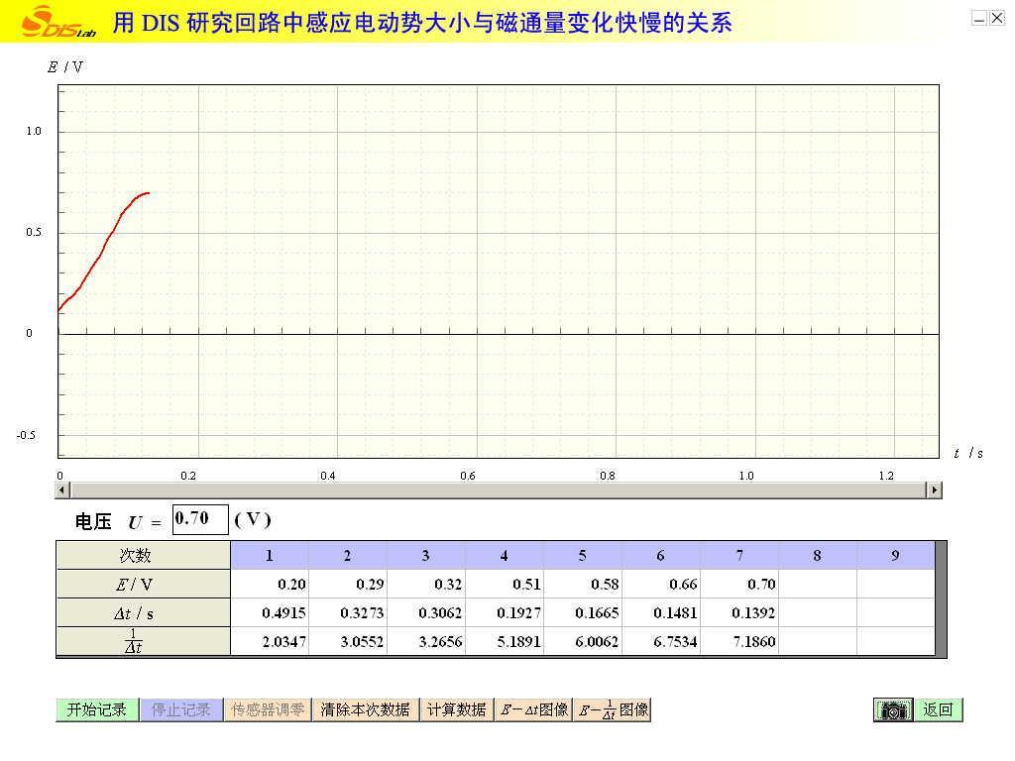Select column 7 header in table
This screenshot has height=761, width=1015.
pyautogui.click(x=739, y=556)
